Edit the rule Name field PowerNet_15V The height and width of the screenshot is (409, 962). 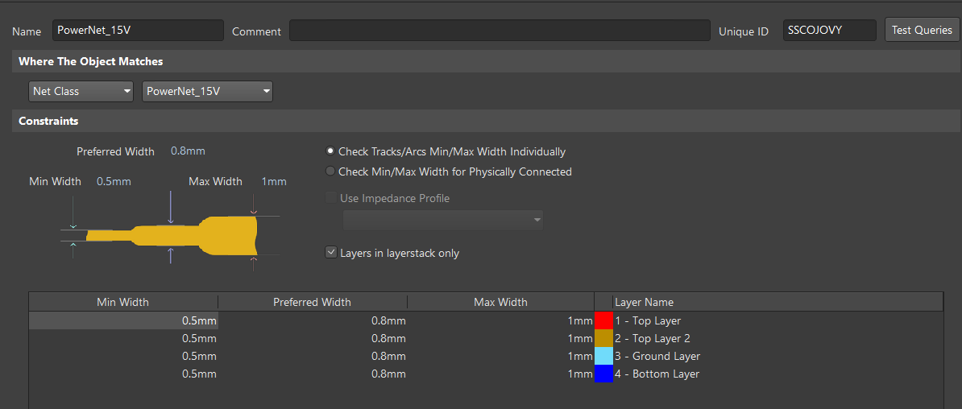pyautogui.click(x=138, y=31)
